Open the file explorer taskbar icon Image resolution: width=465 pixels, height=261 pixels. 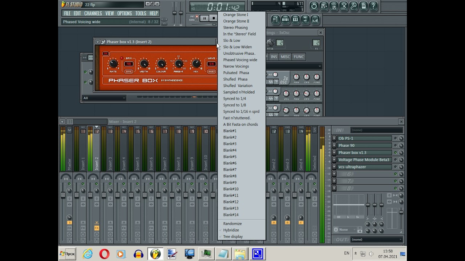click(240, 254)
